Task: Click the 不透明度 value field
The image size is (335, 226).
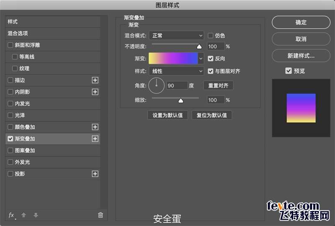Action: 216,46
